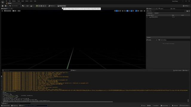Open play options menu with three dots
Screen dimensions: 191x107
point(46,6)
